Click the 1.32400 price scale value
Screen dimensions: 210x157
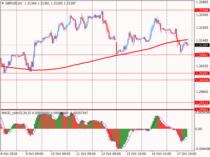pos(202,15)
